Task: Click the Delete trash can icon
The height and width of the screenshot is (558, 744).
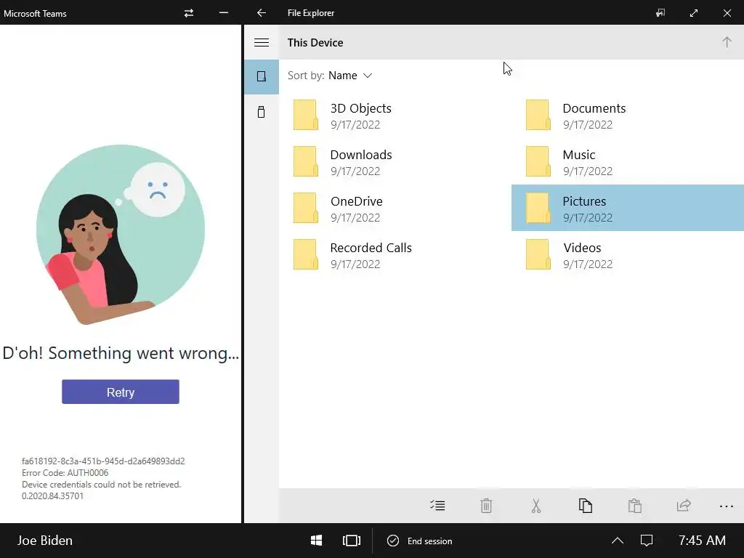Action: click(x=486, y=506)
